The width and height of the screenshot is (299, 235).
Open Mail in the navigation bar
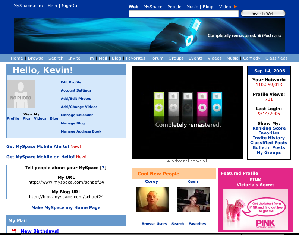(103, 58)
